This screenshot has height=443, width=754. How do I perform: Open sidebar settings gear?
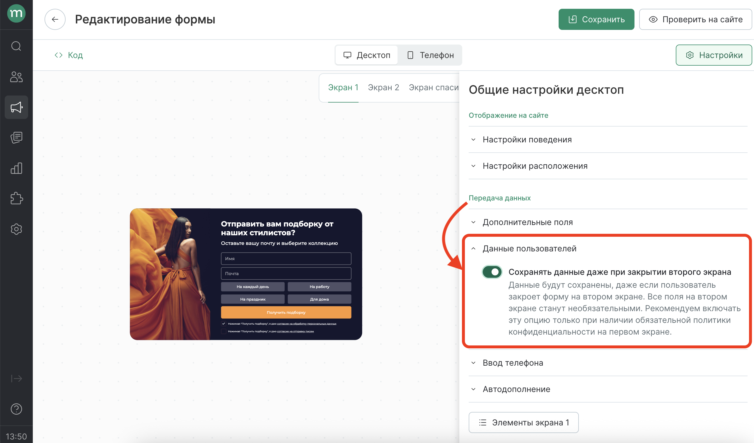(16, 229)
